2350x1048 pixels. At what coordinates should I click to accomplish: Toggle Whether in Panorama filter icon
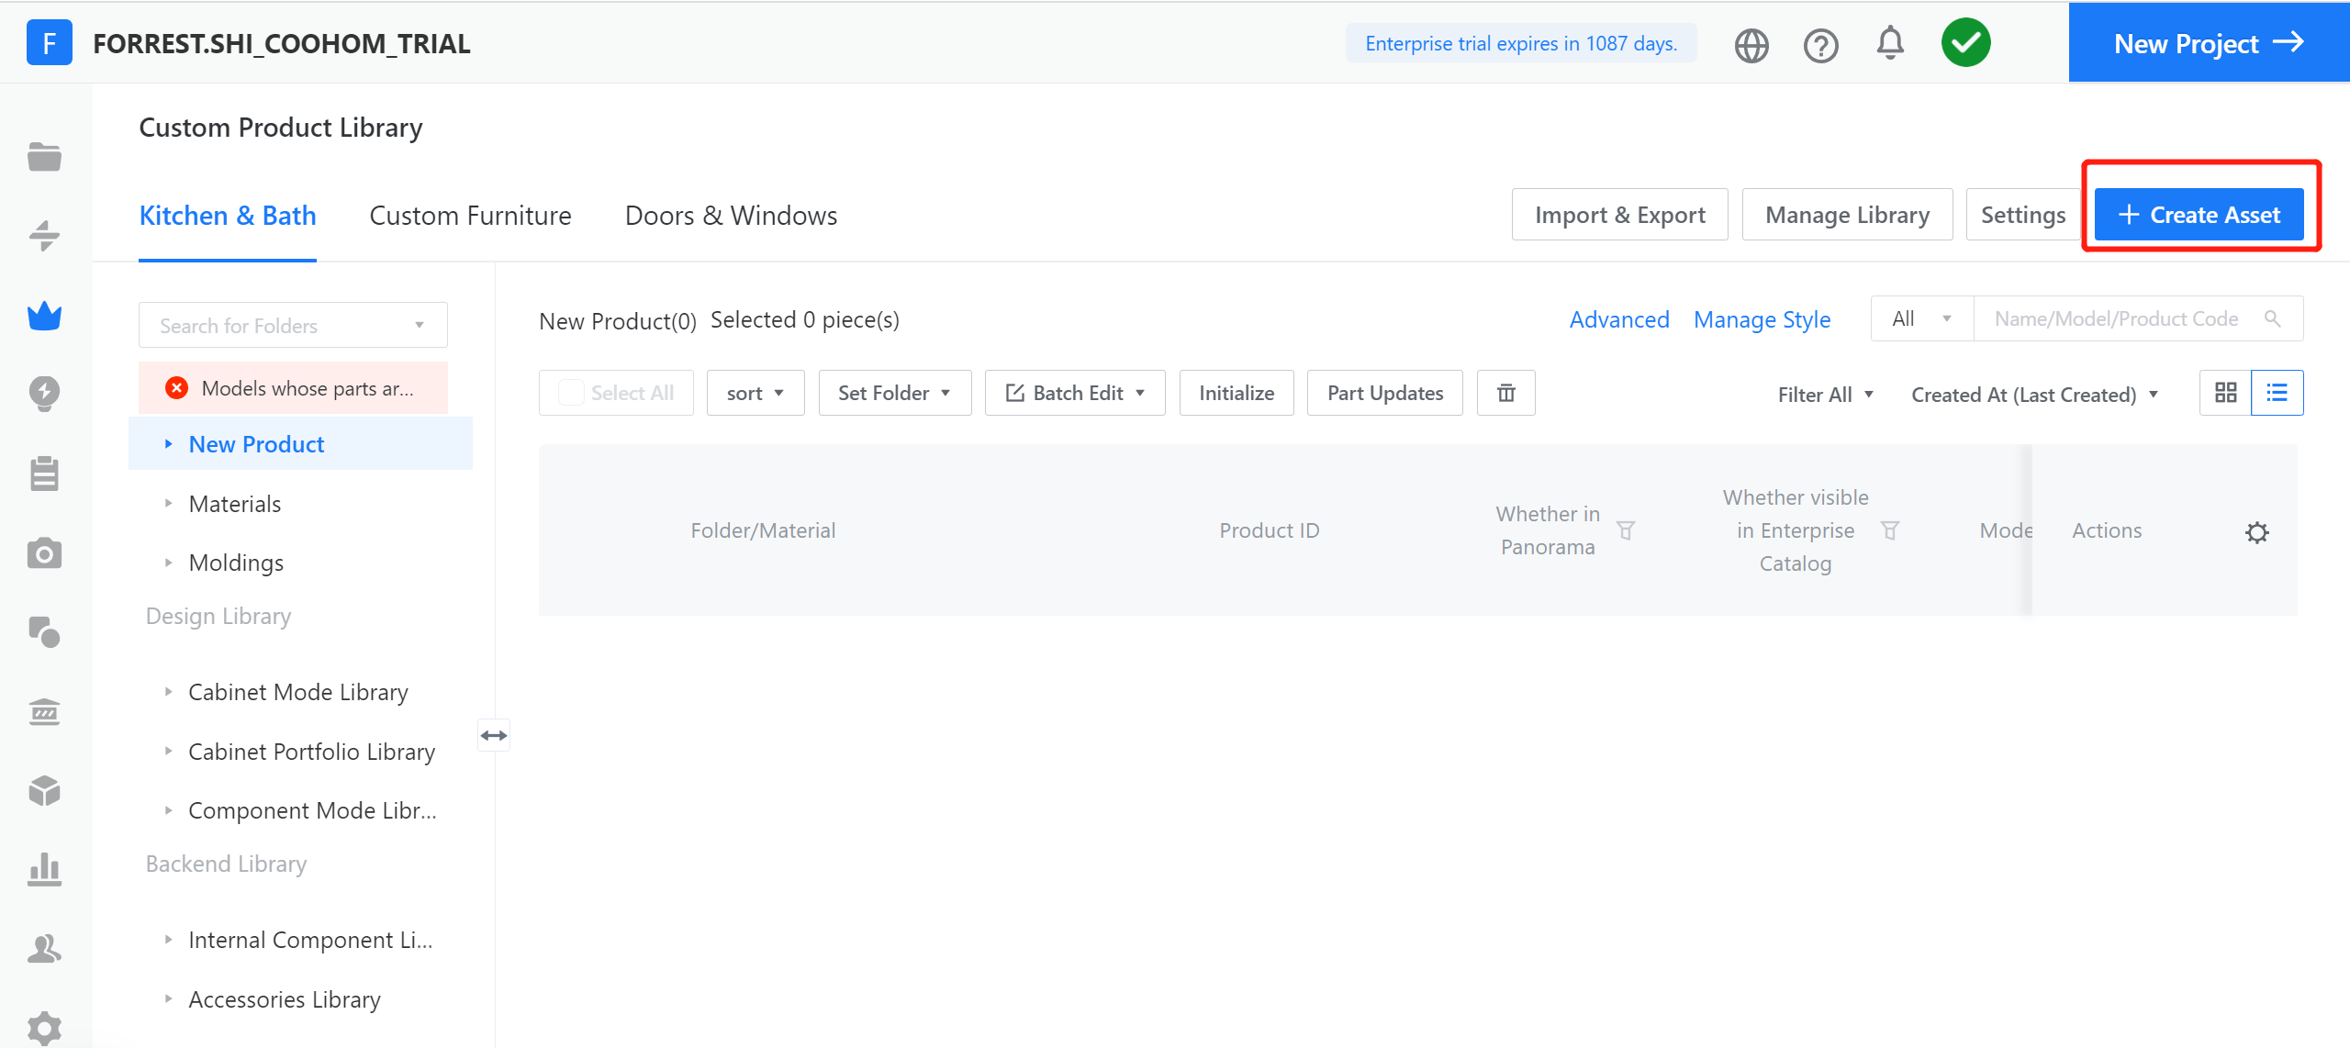click(x=1626, y=530)
